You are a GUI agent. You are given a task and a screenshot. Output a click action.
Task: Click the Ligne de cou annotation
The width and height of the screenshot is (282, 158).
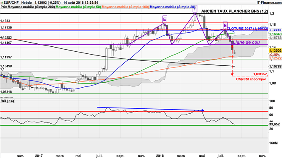click(x=246, y=42)
